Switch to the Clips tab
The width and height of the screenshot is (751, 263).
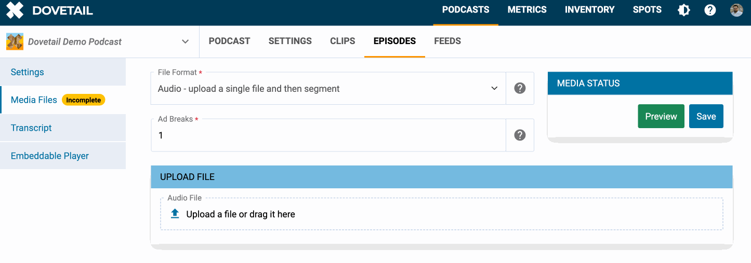[342, 41]
